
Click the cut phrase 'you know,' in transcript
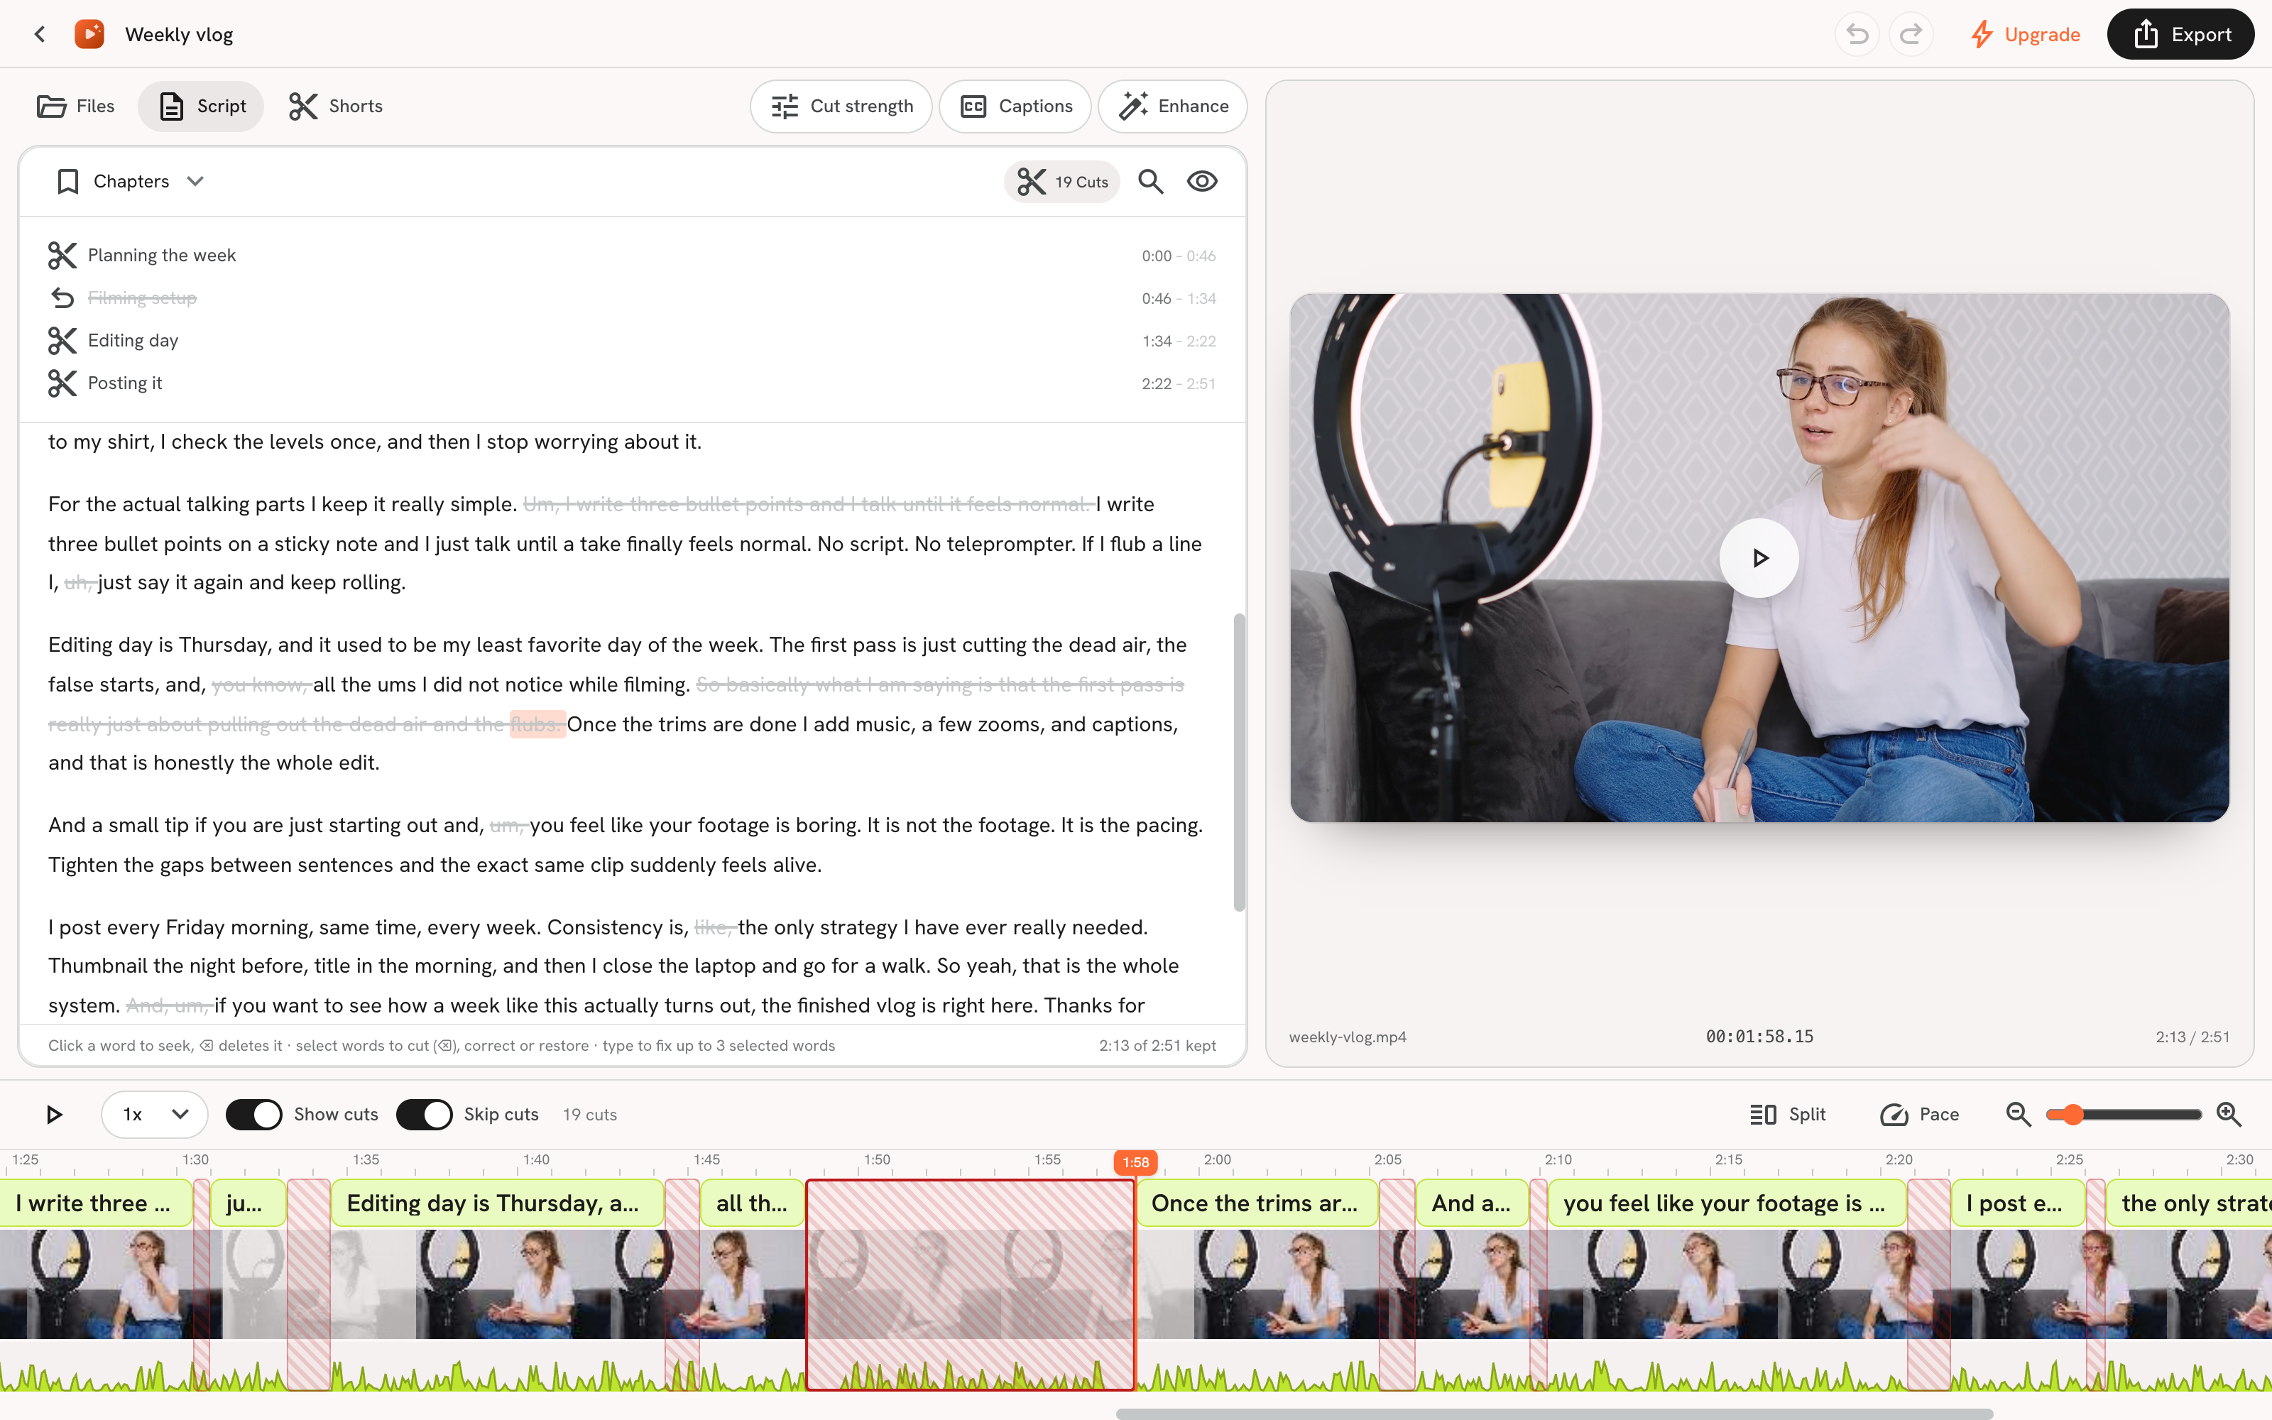point(260,684)
